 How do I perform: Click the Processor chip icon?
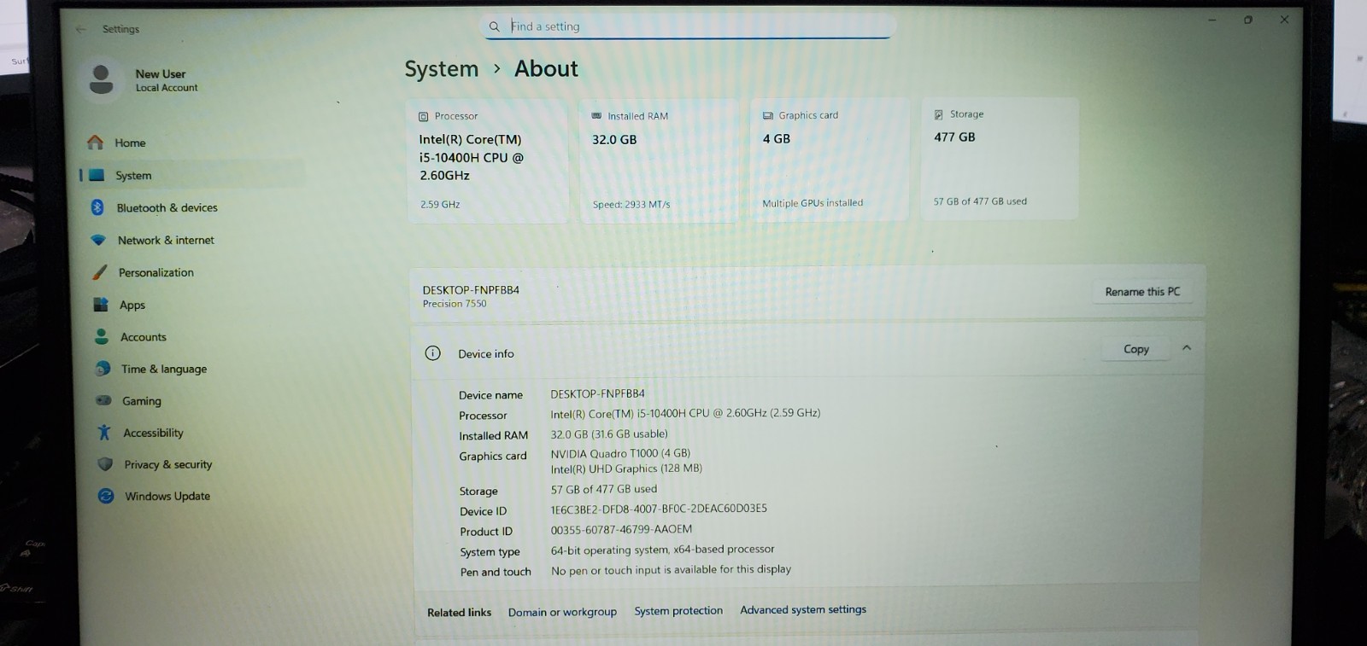coord(423,117)
